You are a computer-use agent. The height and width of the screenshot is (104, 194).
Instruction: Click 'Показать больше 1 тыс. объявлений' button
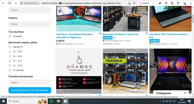click(30, 90)
